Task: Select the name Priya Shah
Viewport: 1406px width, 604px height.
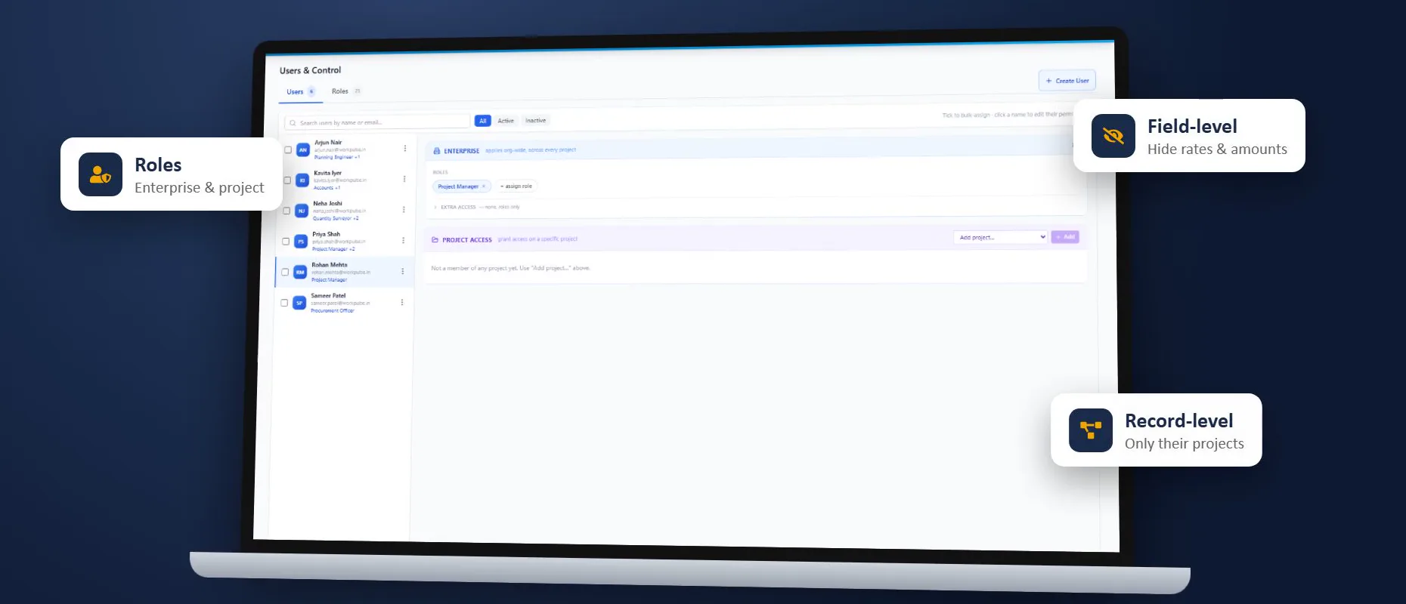Action: tap(327, 234)
